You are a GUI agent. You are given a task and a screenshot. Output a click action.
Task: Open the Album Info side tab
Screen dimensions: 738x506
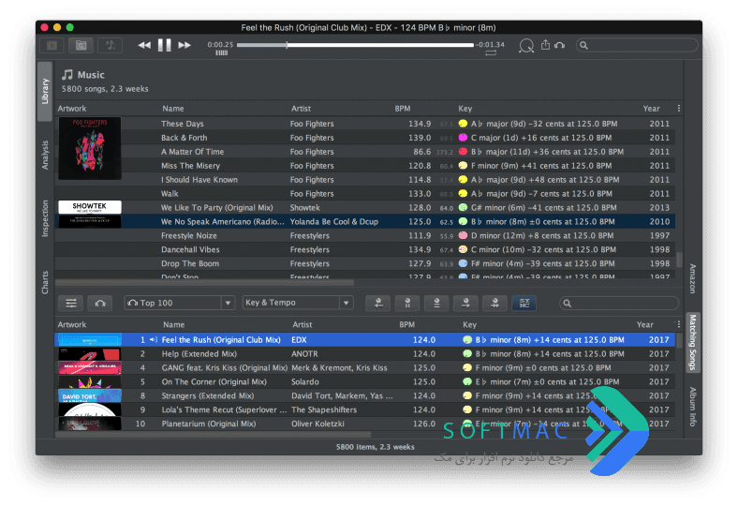[x=693, y=407]
